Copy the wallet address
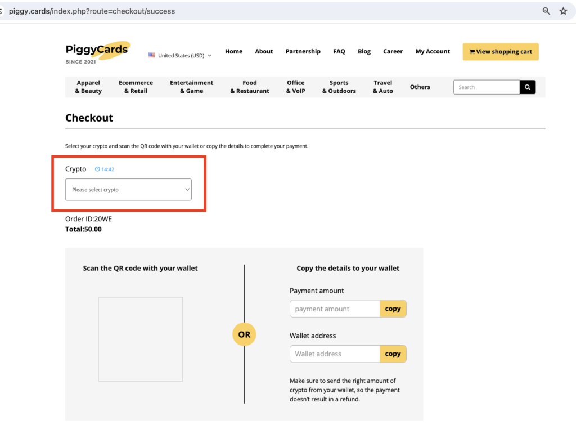Viewport: 576px width, 429px height. coord(393,354)
